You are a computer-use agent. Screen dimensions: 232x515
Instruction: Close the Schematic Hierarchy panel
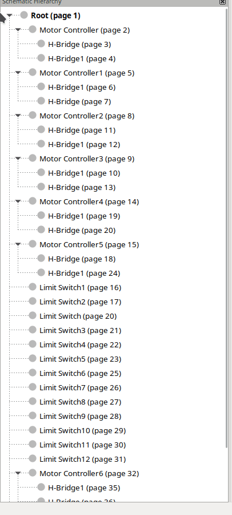coord(222,2)
